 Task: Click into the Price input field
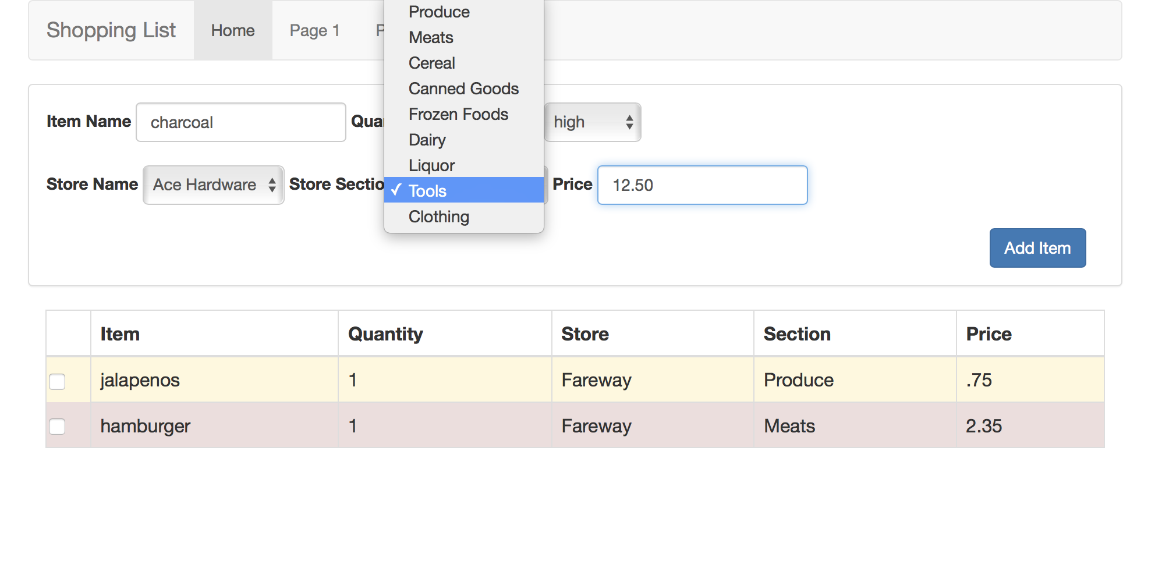pyautogui.click(x=702, y=185)
